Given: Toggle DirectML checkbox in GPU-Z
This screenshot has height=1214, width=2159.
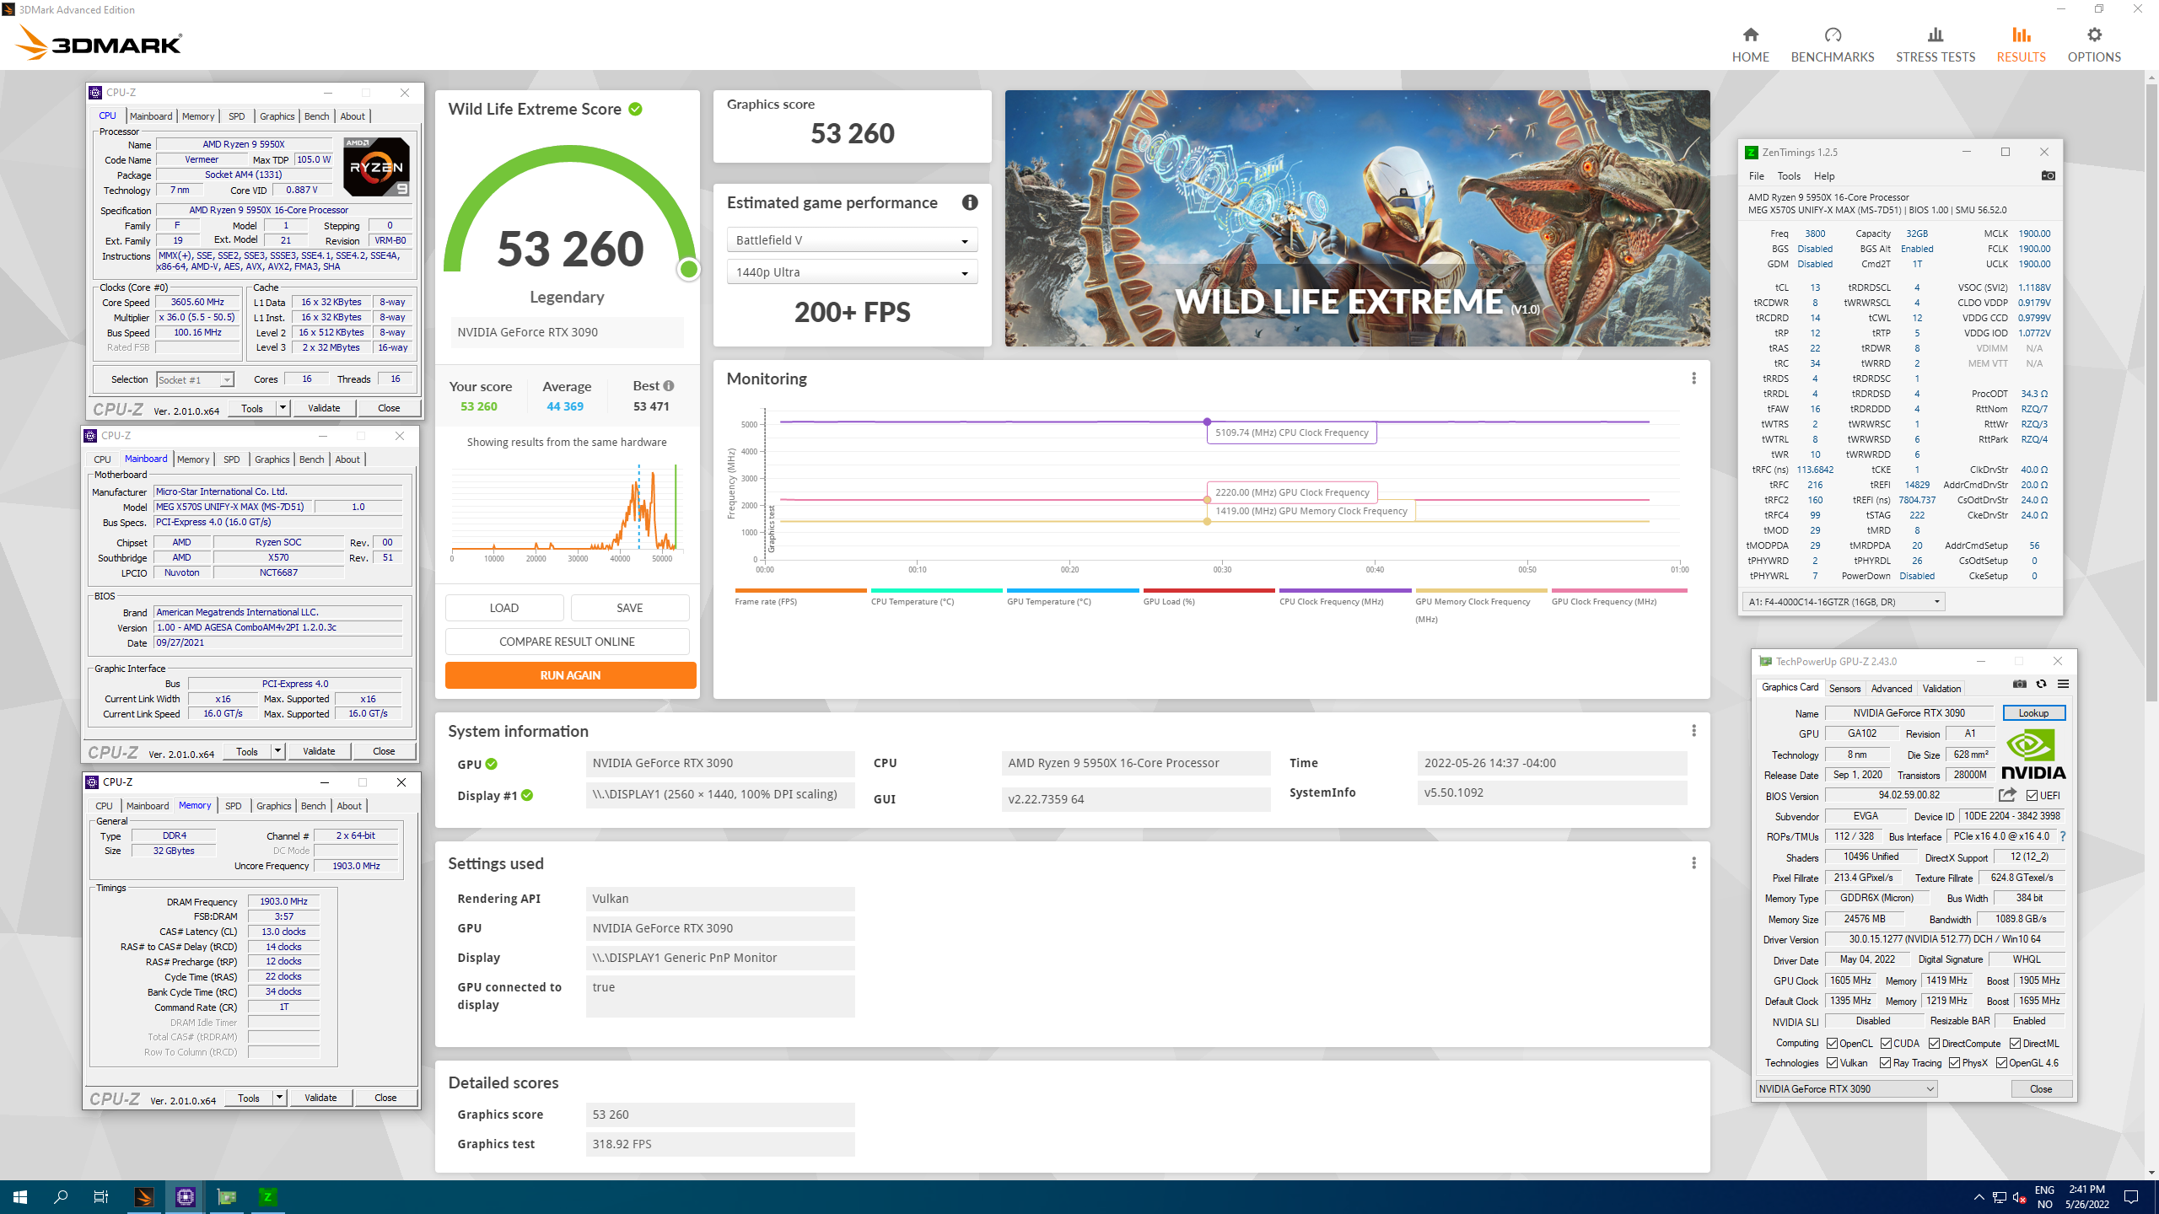Looking at the screenshot, I should 2015,1043.
